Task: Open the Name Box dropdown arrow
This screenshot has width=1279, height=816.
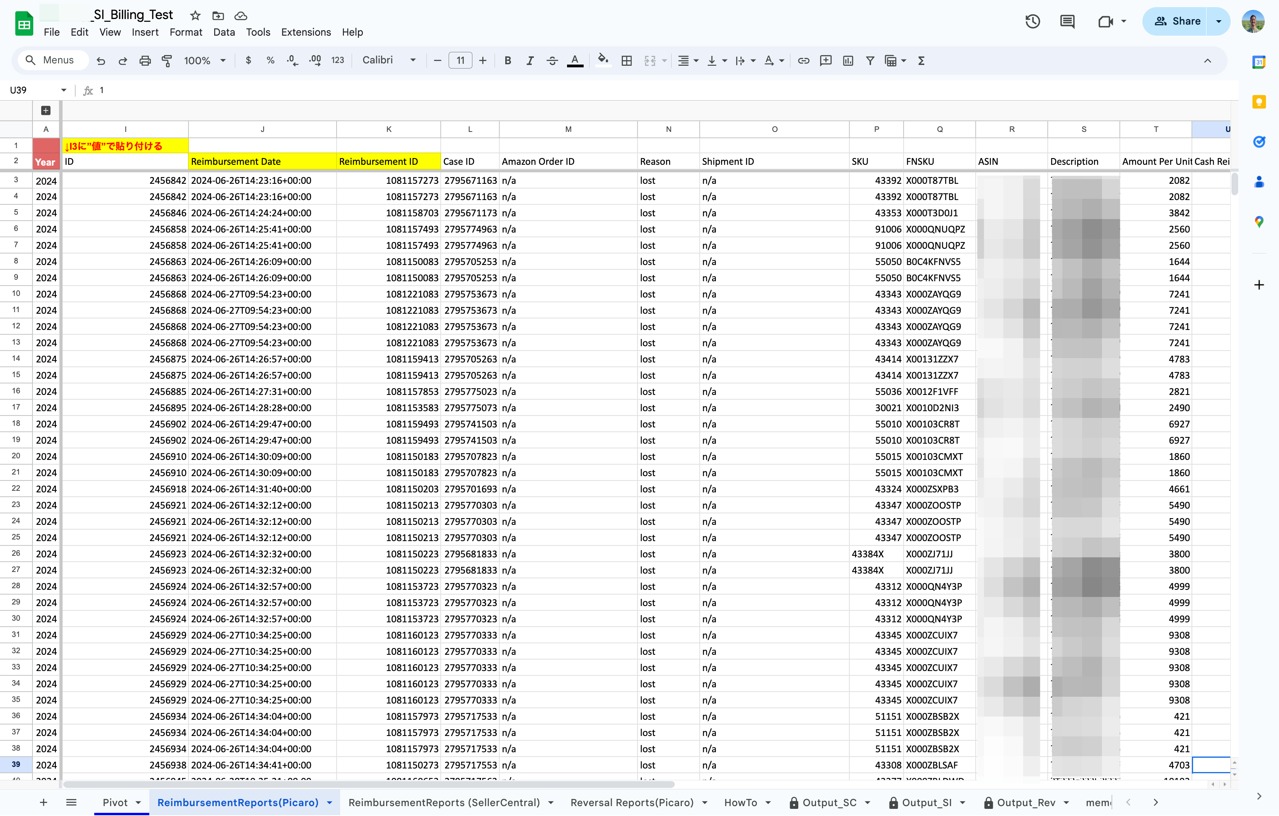Action: (x=64, y=90)
